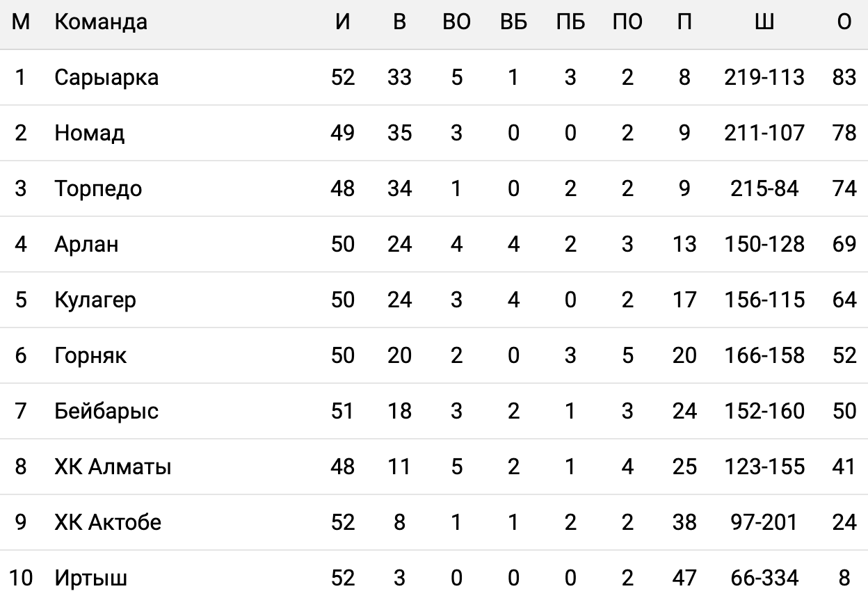Click the О points column header
This screenshot has width=868, height=598.
(844, 22)
